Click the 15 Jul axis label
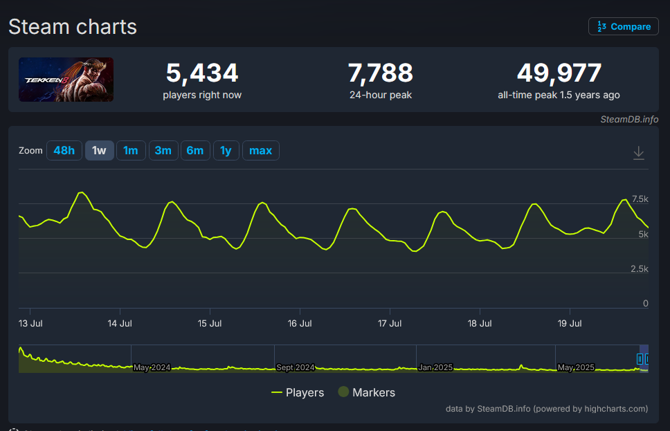 click(210, 323)
